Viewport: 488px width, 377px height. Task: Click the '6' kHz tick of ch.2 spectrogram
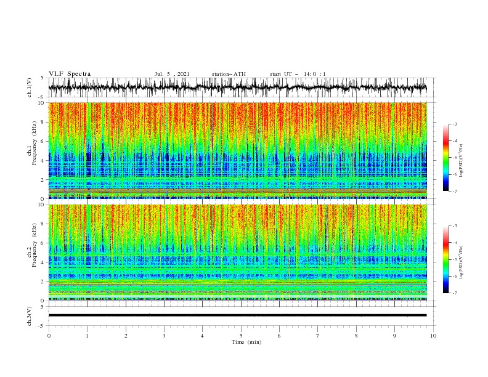[x=43, y=243]
